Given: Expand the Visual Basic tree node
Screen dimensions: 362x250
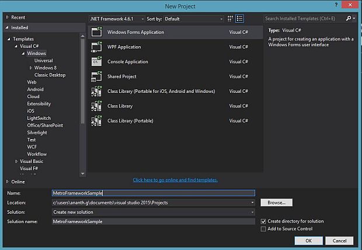Looking at the screenshot, I should coord(16,161).
